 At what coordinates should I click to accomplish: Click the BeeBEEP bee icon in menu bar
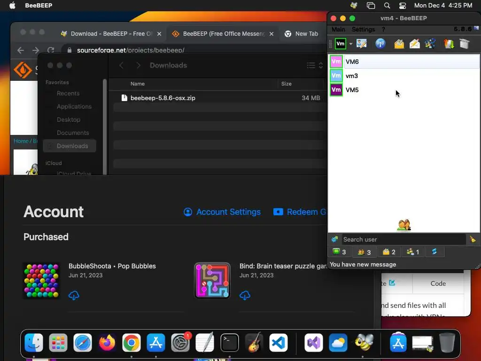tap(354, 5)
